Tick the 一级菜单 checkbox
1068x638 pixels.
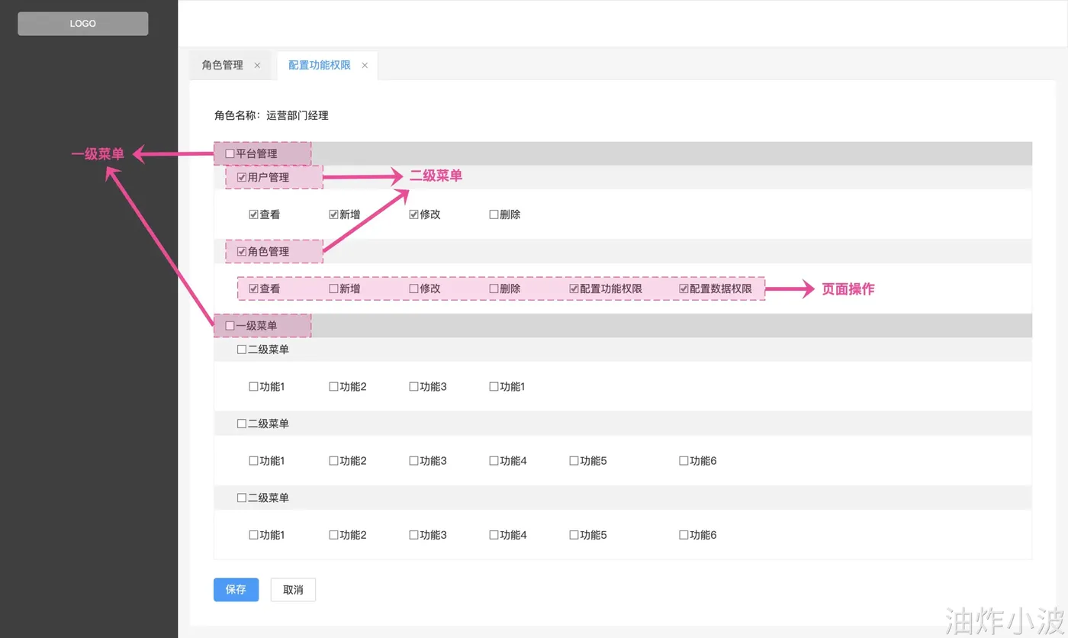[x=230, y=326]
